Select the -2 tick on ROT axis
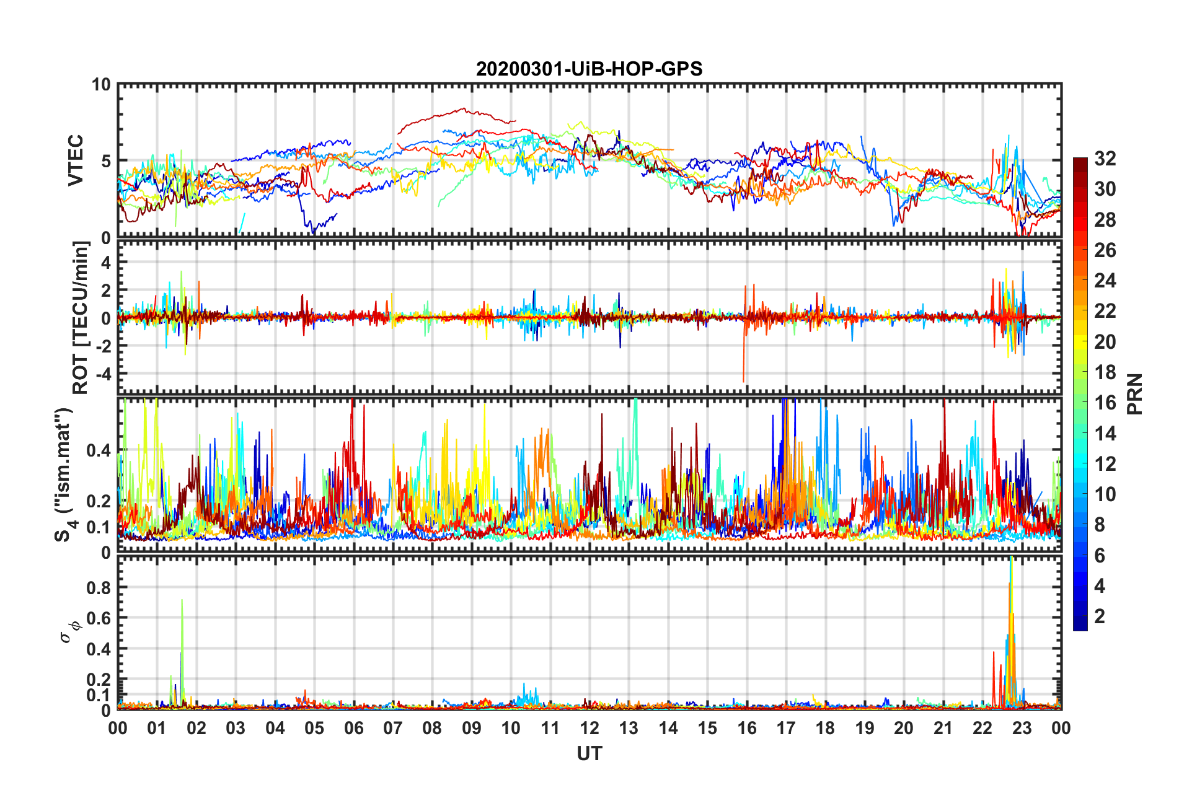The height and width of the screenshot is (788, 1179). pos(103,346)
